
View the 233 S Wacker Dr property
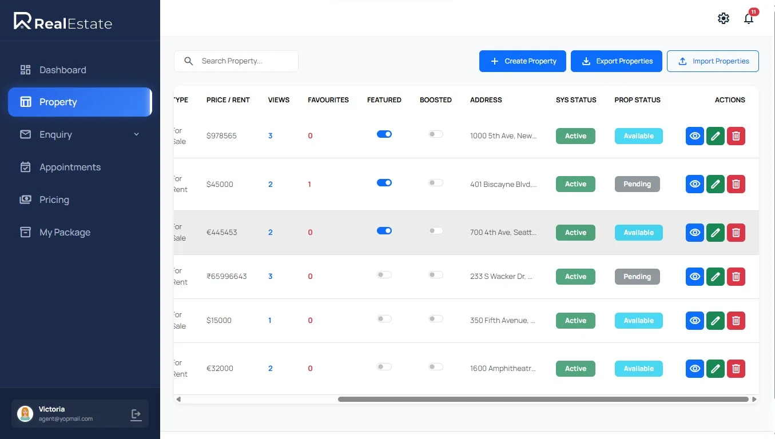(694, 277)
